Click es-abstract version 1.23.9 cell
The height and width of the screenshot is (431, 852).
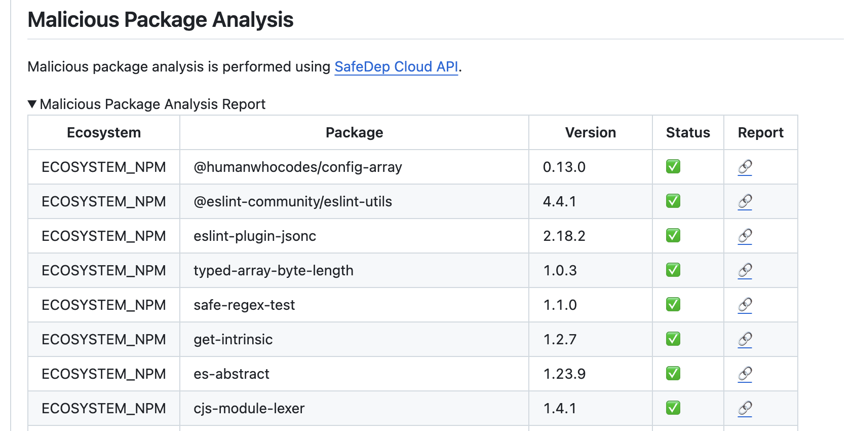click(x=564, y=374)
